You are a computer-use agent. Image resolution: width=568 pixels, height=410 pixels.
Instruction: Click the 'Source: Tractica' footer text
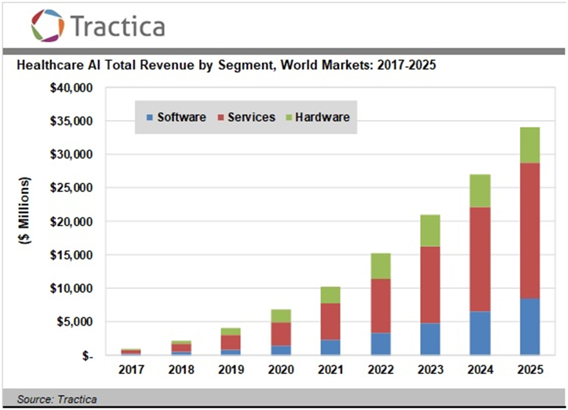pyautogui.click(x=57, y=399)
